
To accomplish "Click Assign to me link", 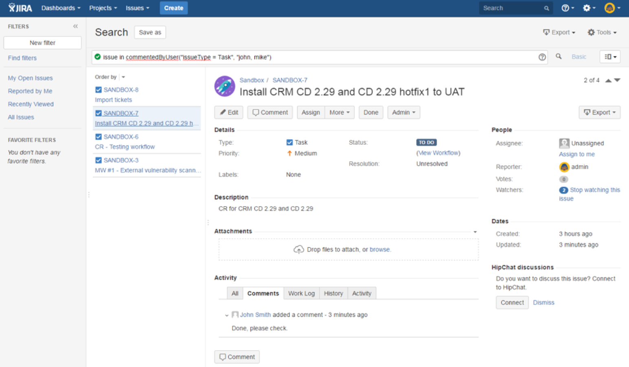I will [x=577, y=154].
